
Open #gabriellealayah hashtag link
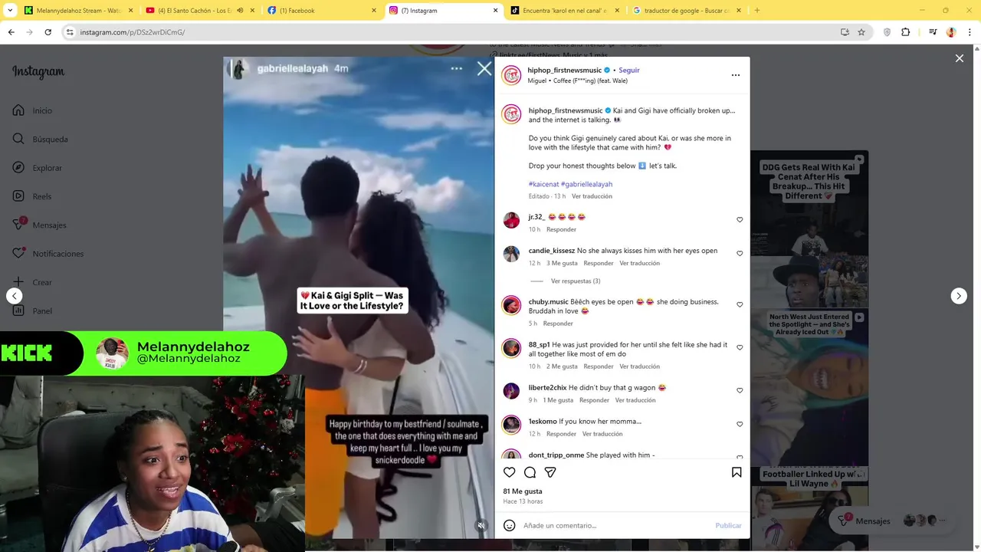coord(587,184)
